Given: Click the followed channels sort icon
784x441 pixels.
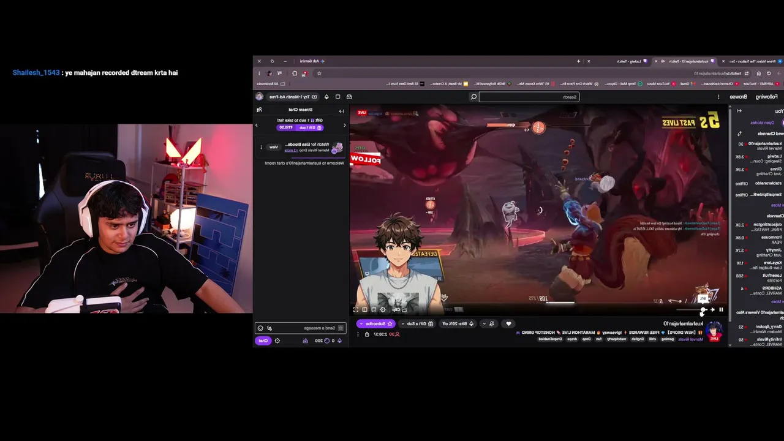Looking at the screenshot, I should pyautogui.click(x=739, y=134).
